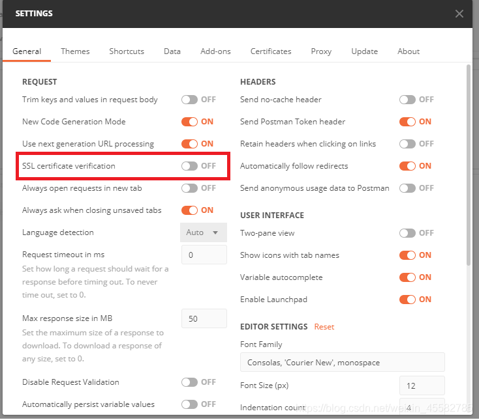Viewport: 479px width, 420px height.
Task: Open the Update tab
Action: pos(364,51)
